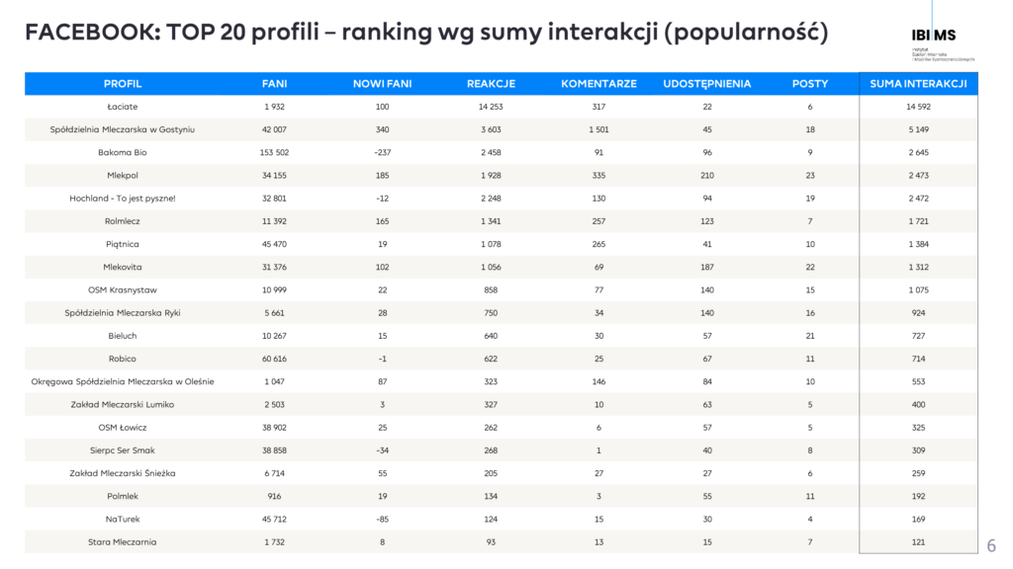
Task: Click Gostyniu's comments value 1 501
Action: pyautogui.click(x=599, y=129)
